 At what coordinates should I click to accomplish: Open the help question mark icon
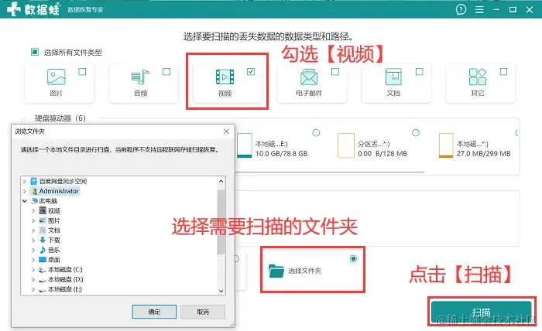click(461, 9)
